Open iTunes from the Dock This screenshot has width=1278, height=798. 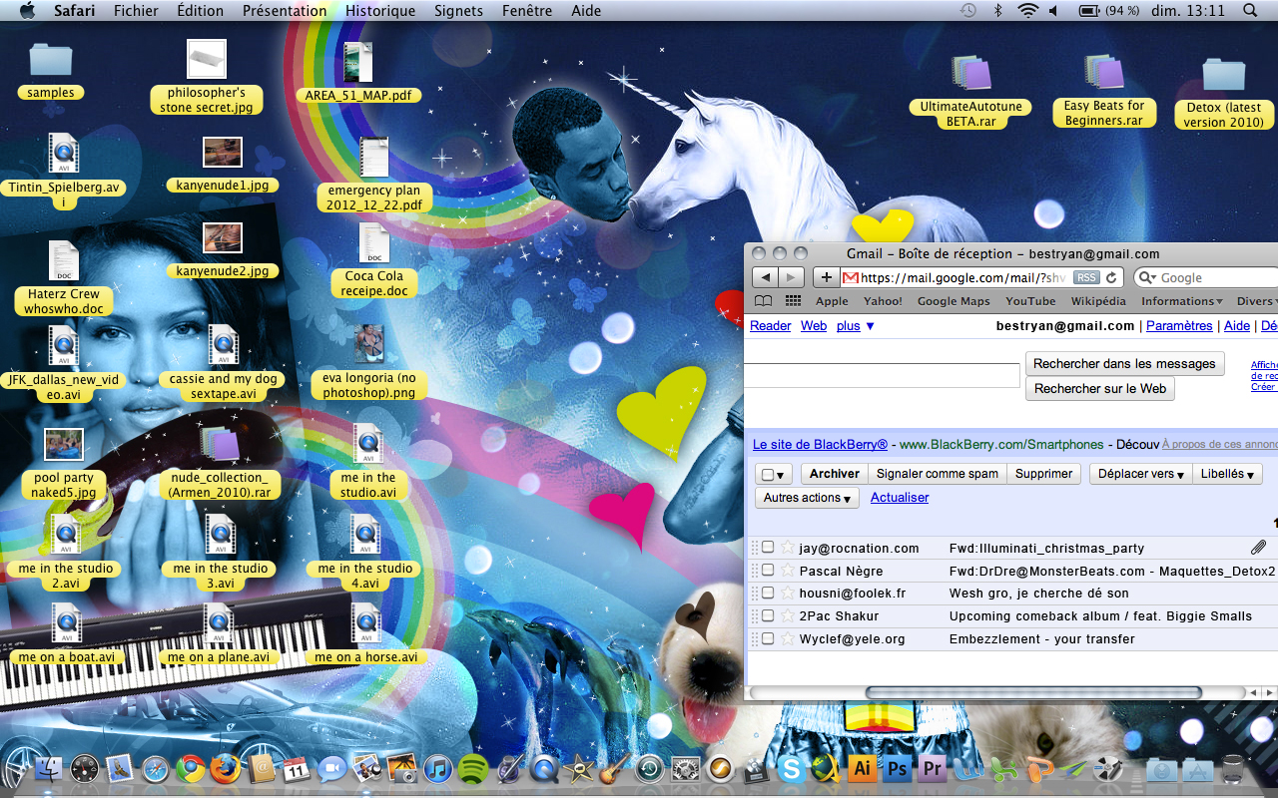[437, 769]
